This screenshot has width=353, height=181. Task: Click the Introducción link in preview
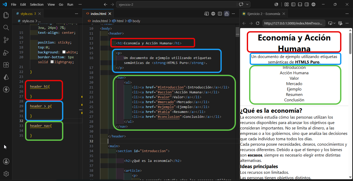pyautogui.click(x=294, y=68)
